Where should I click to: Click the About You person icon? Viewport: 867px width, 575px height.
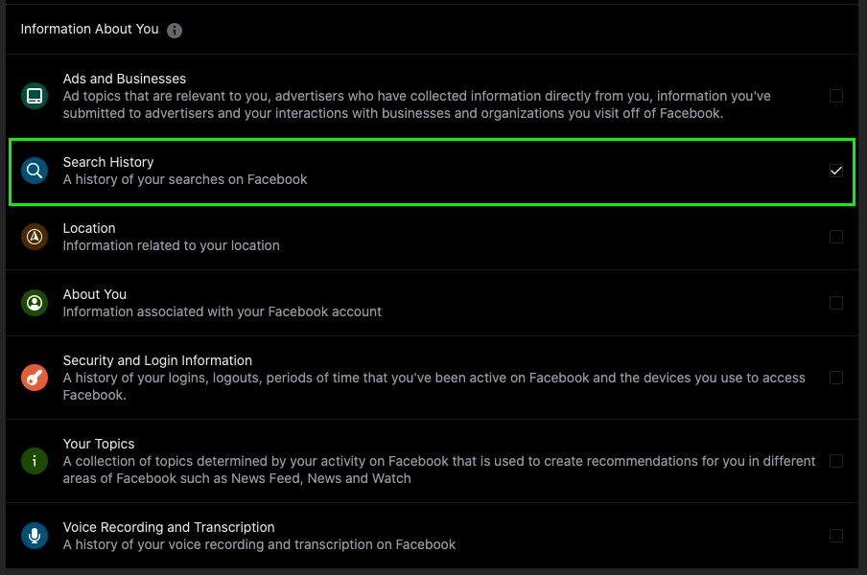pyautogui.click(x=35, y=303)
